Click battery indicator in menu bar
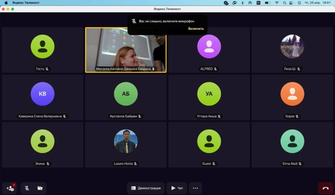335x195 pixels. [x=268, y=3]
